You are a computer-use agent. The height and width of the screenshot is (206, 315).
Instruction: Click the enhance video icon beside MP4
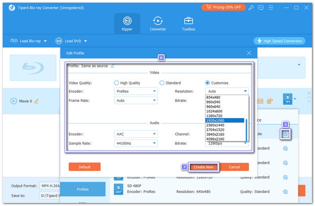[x=270, y=101]
